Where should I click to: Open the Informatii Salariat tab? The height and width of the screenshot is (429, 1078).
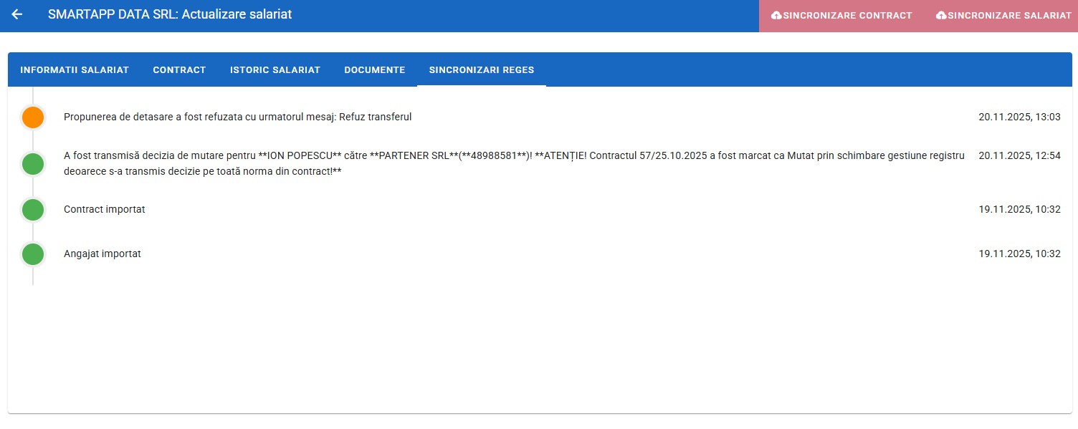pyautogui.click(x=75, y=70)
